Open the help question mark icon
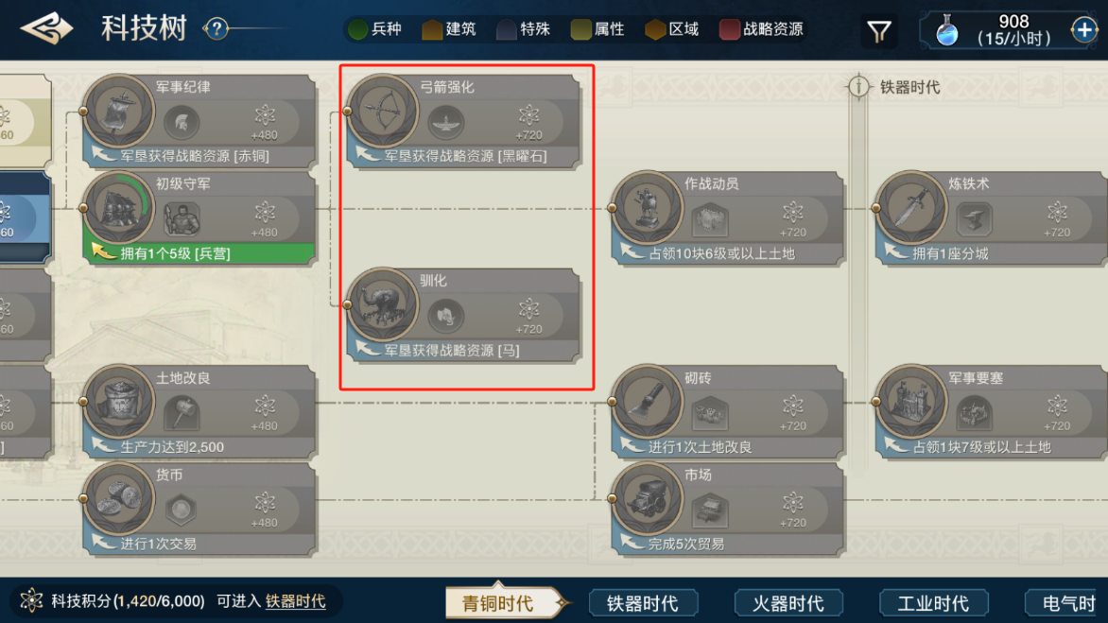The image size is (1108, 623). click(x=216, y=29)
